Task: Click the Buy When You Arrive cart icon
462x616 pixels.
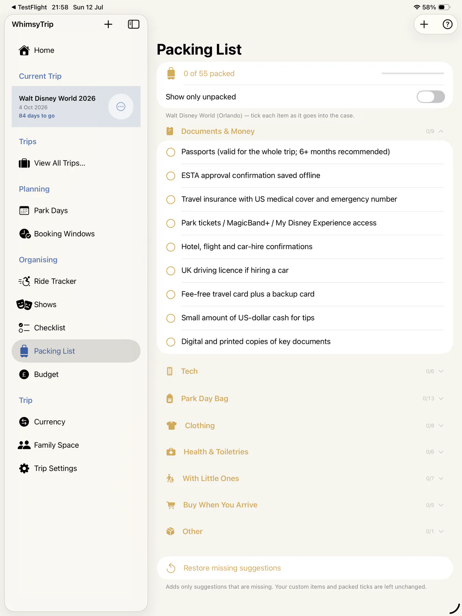Action: 171,505
